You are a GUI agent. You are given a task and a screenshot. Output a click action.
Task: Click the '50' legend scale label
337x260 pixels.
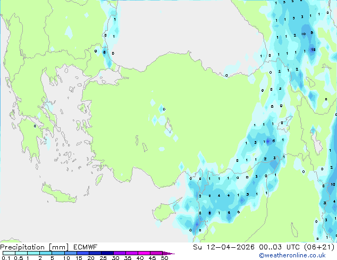164,258
